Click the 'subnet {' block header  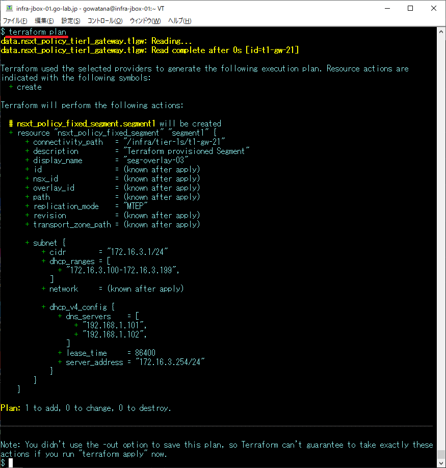(46, 243)
